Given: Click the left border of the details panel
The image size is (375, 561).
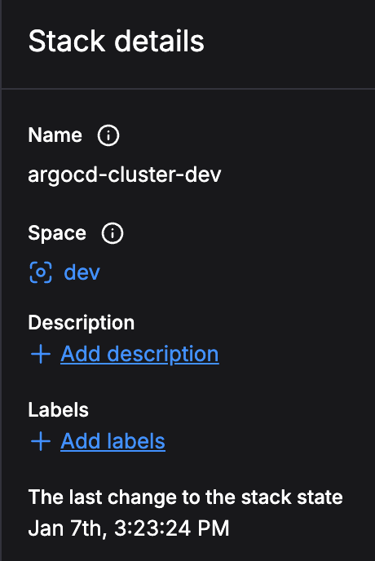Looking at the screenshot, I should [x=1, y=280].
